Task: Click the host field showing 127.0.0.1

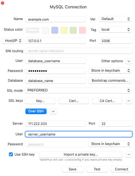Action: point(56,41)
